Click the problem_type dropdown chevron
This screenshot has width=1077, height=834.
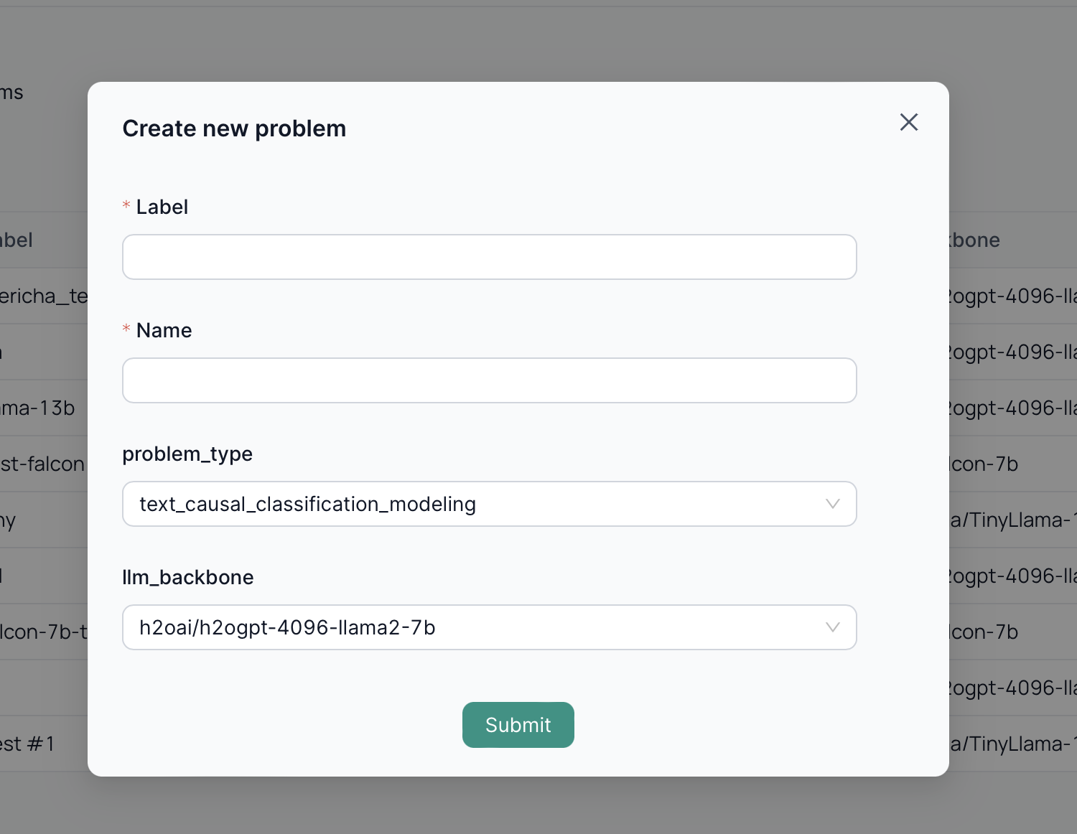coord(832,504)
